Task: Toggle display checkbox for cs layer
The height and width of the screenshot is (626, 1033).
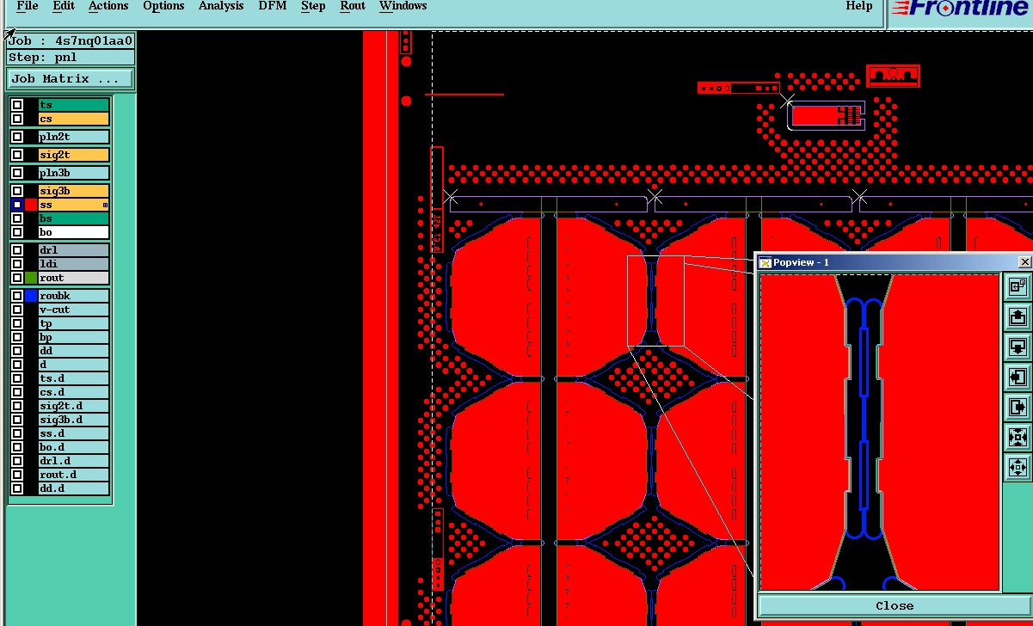Action: click(17, 119)
